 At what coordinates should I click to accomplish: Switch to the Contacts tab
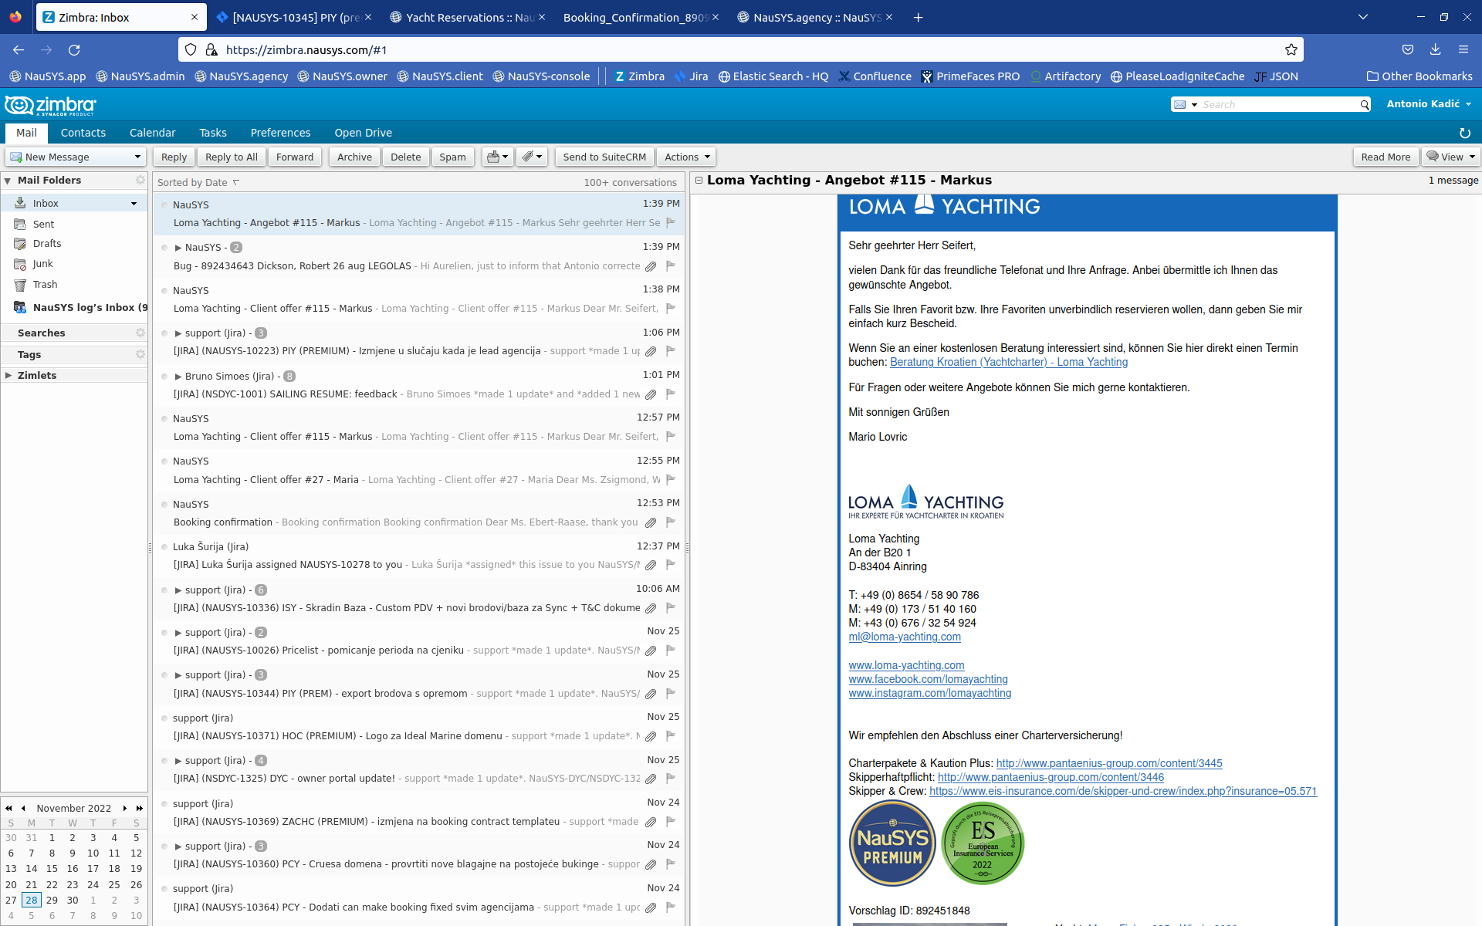(x=83, y=133)
